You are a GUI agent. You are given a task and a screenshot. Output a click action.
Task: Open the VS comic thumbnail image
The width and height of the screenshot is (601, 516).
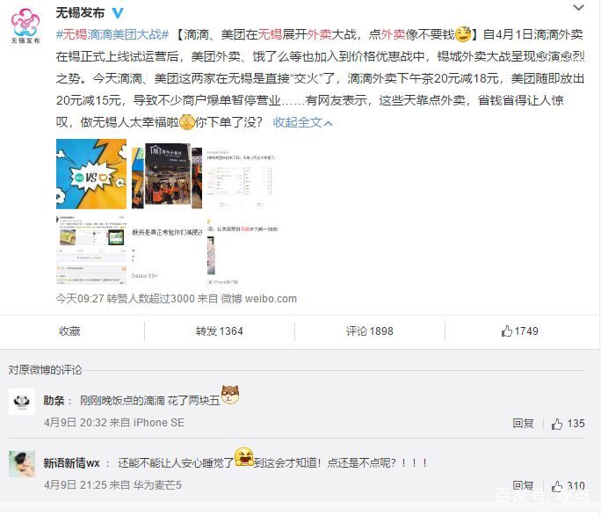[x=91, y=174]
